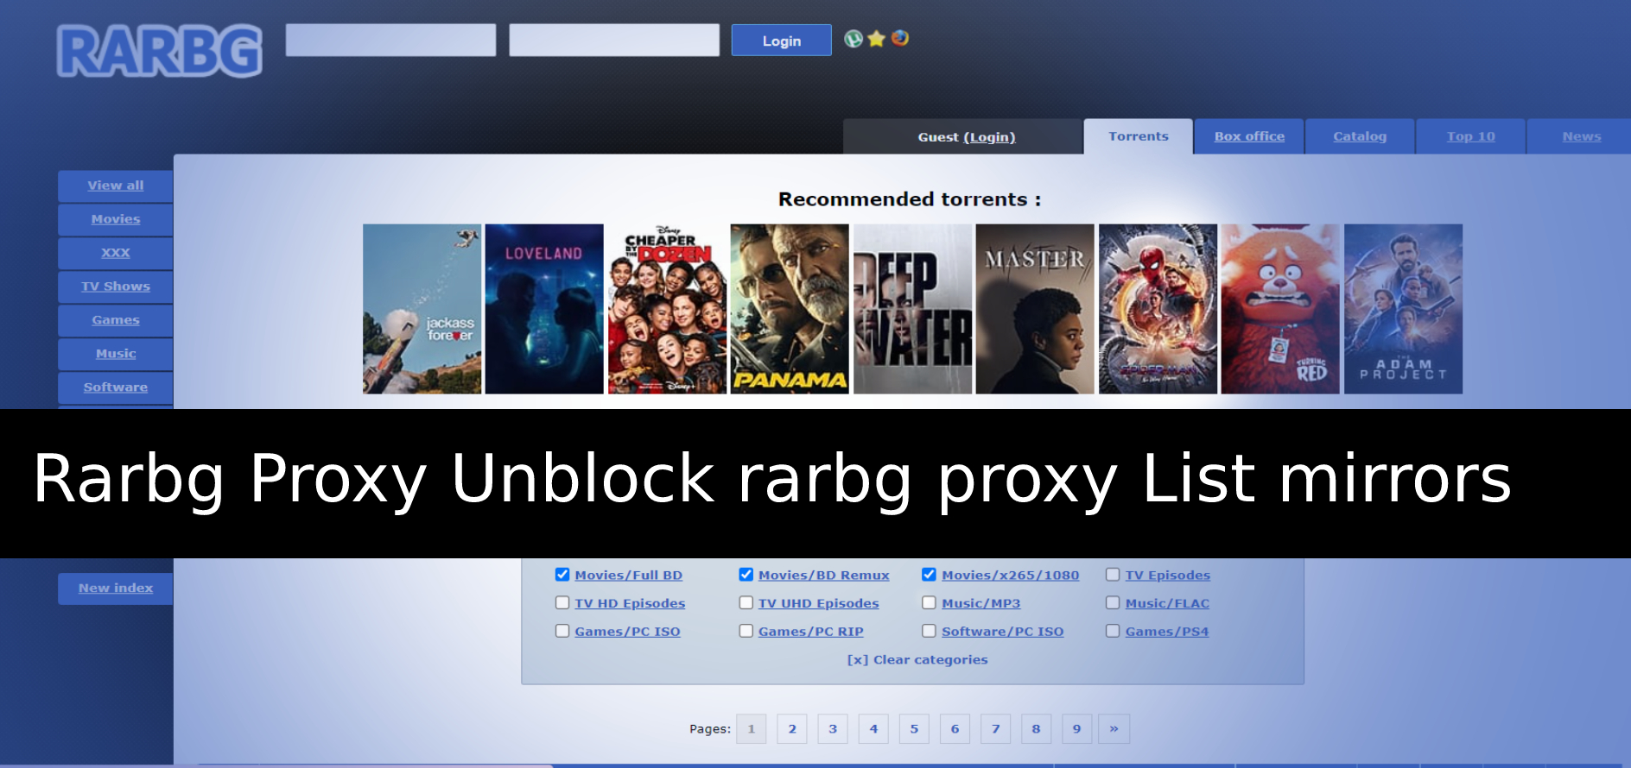Go to page 8
1631x768 pixels.
1036,729
